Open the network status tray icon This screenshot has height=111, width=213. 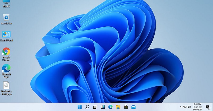pos(185,107)
